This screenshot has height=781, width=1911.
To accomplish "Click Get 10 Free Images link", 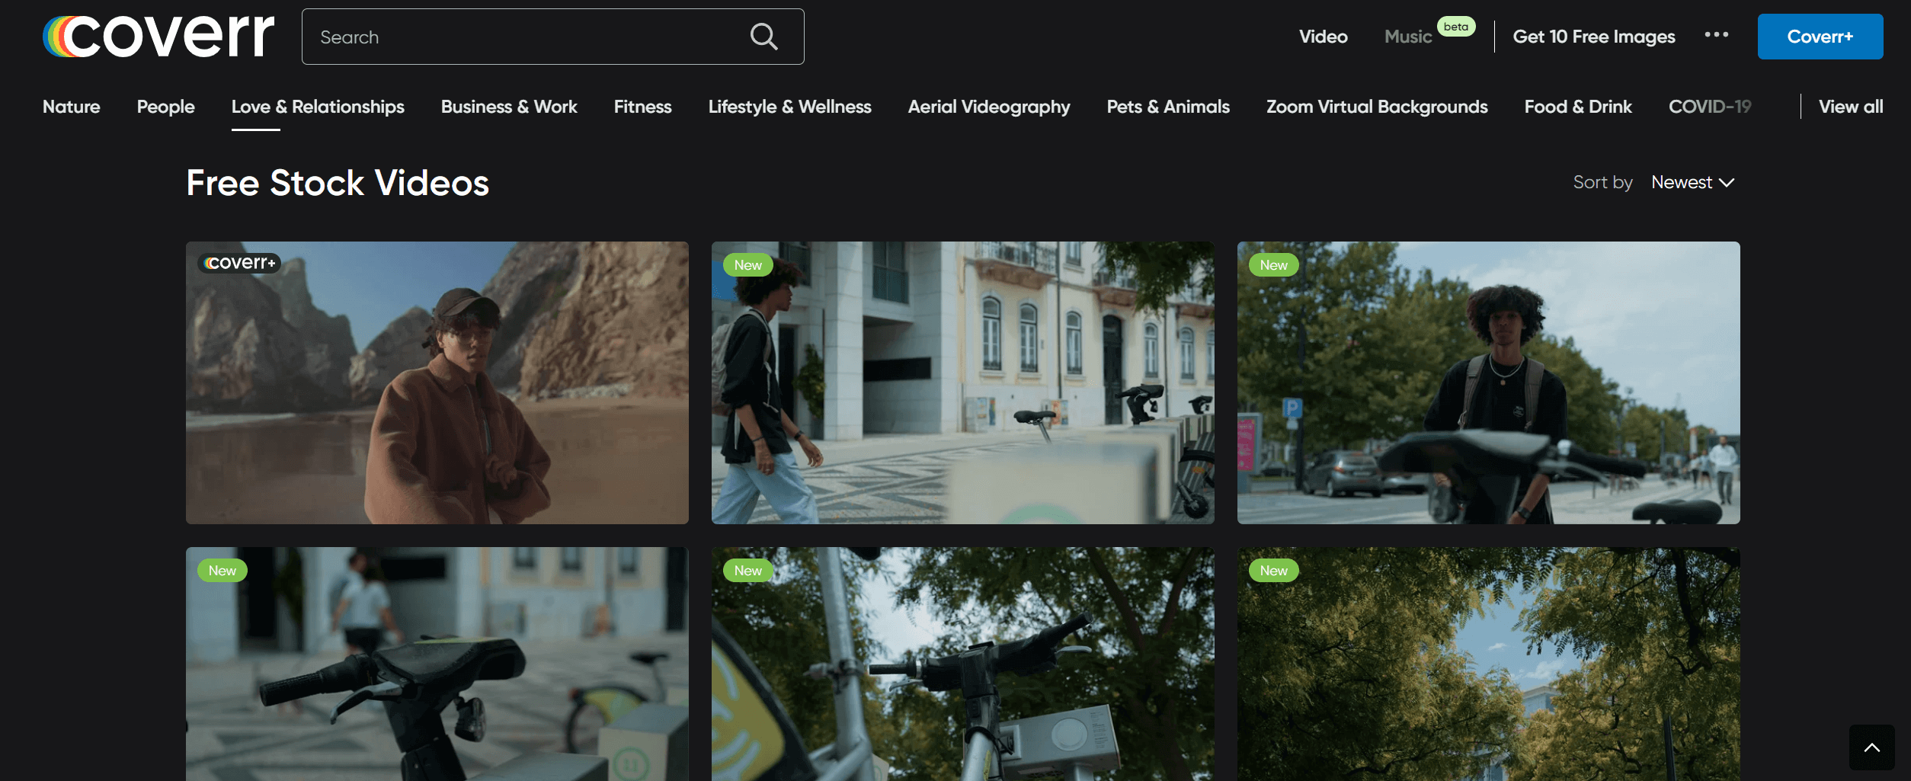I will coord(1593,36).
